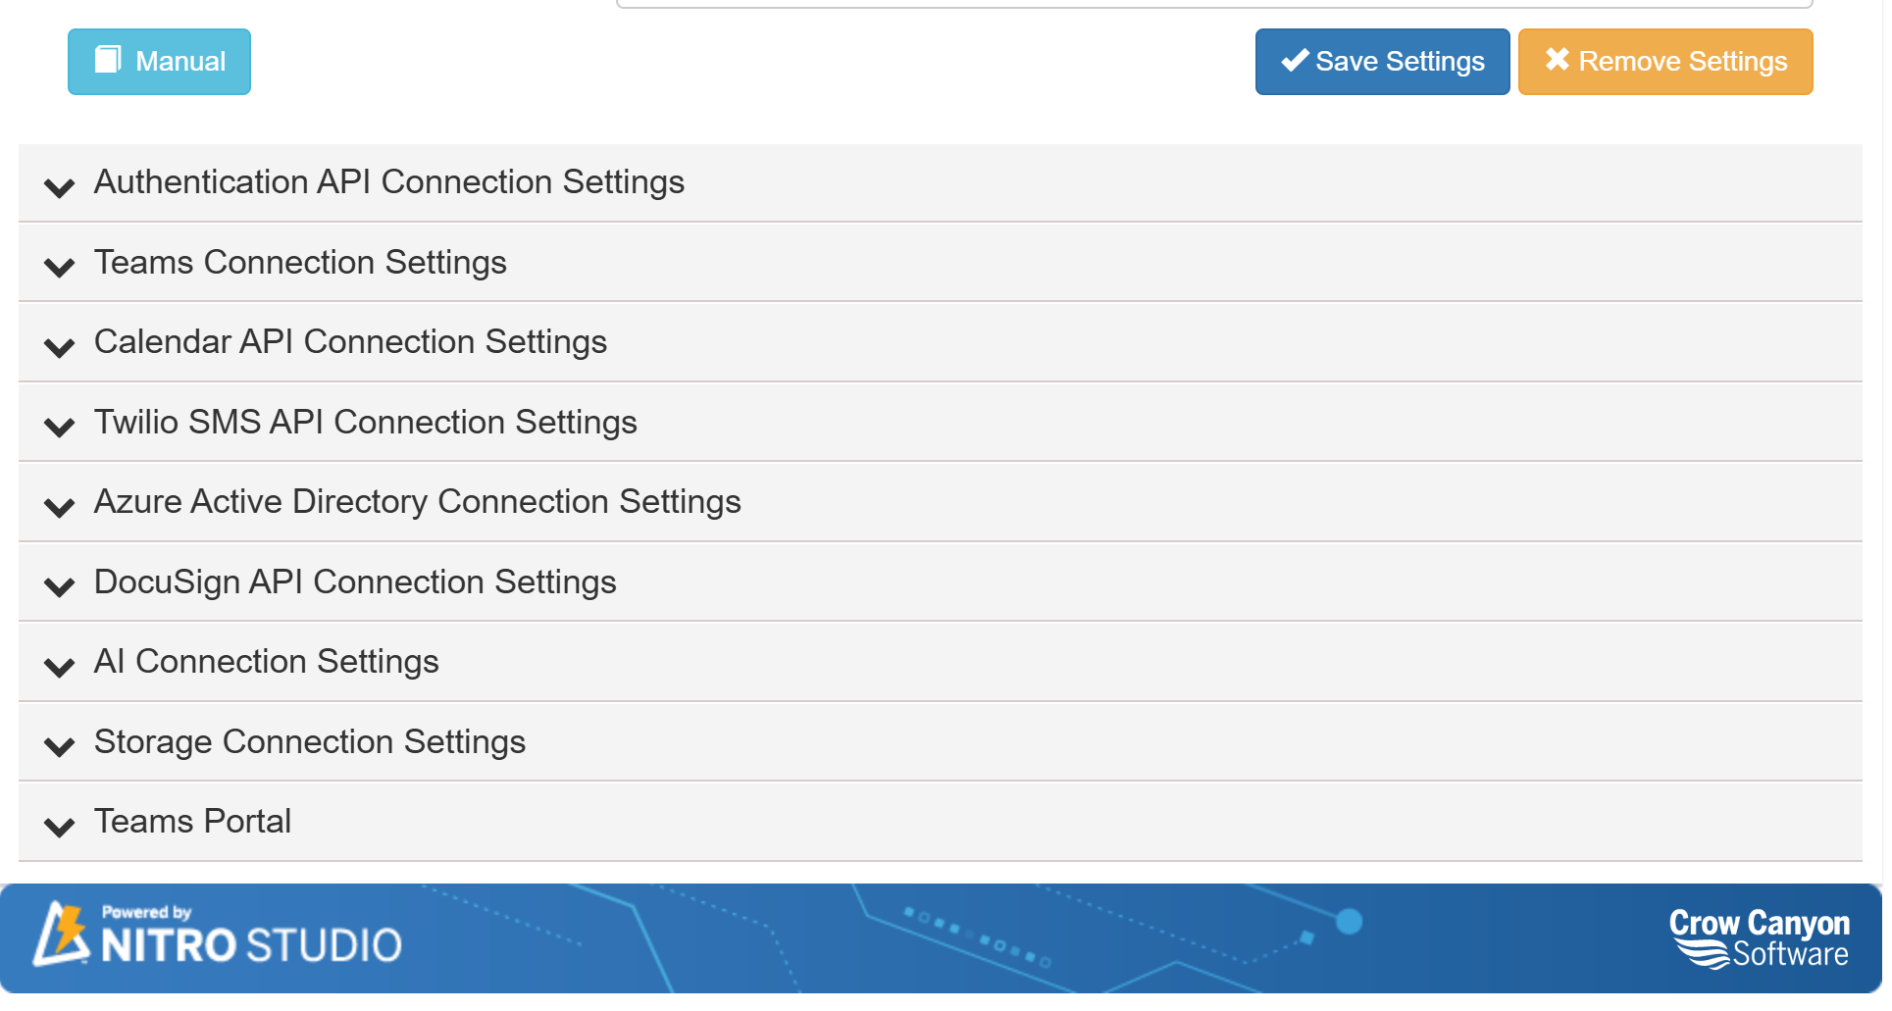The height and width of the screenshot is (1011, 1892).
Task: Click chevron icon next to Twilio SMS API
Action: coord(60,427)
